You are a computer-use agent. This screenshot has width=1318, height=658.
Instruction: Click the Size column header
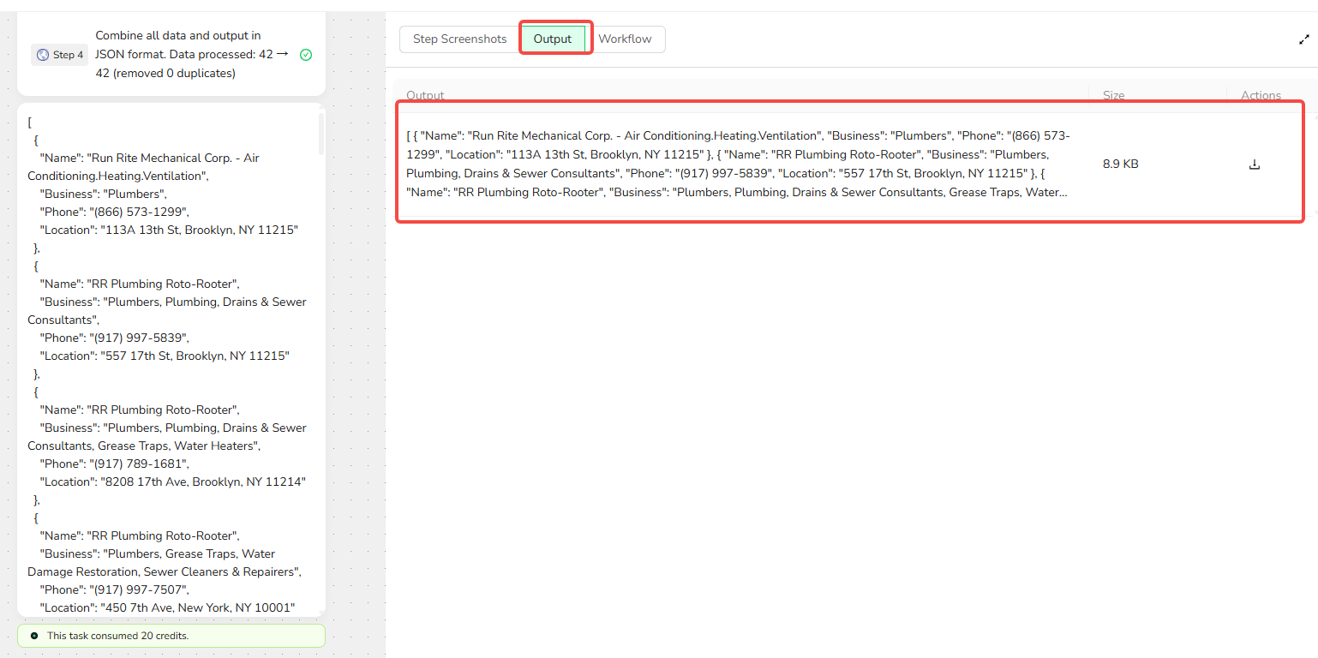(x=1113, y=95)
